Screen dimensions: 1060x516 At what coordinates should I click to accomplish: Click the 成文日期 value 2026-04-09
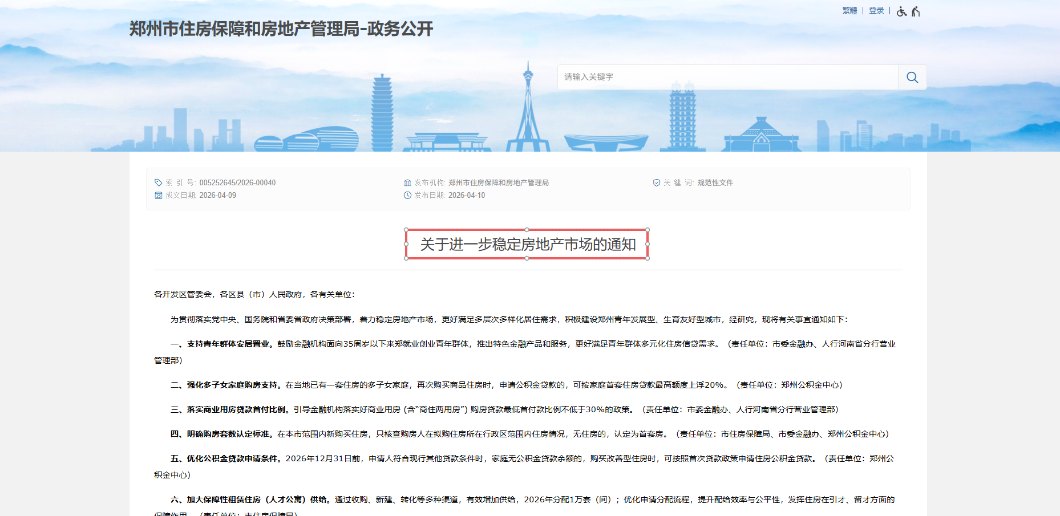(x=217, y=196)
